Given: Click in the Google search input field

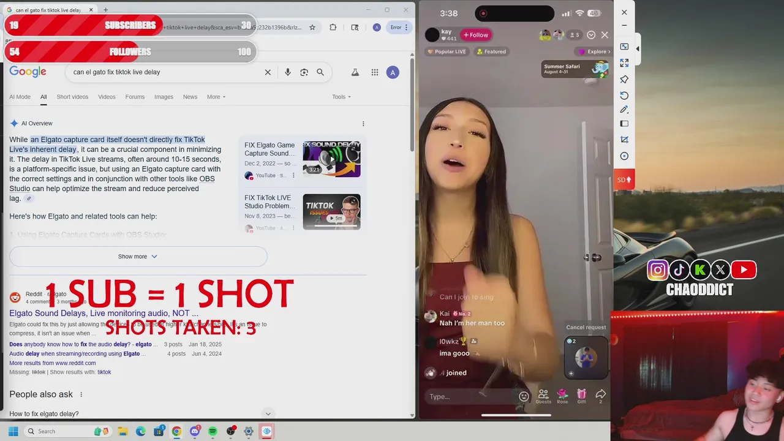Looking at the screenshot, I should click(x=165, y=72).
